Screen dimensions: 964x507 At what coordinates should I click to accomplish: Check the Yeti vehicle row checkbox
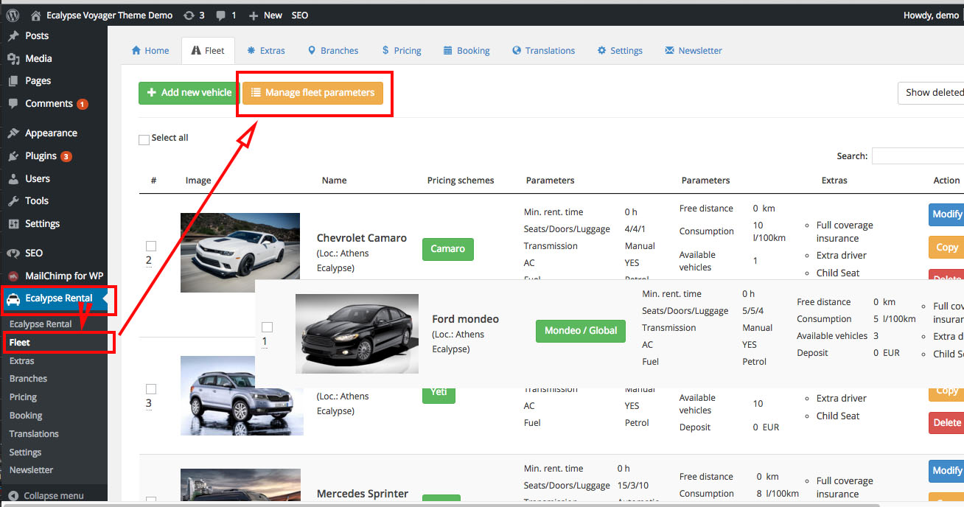[151, 389]
